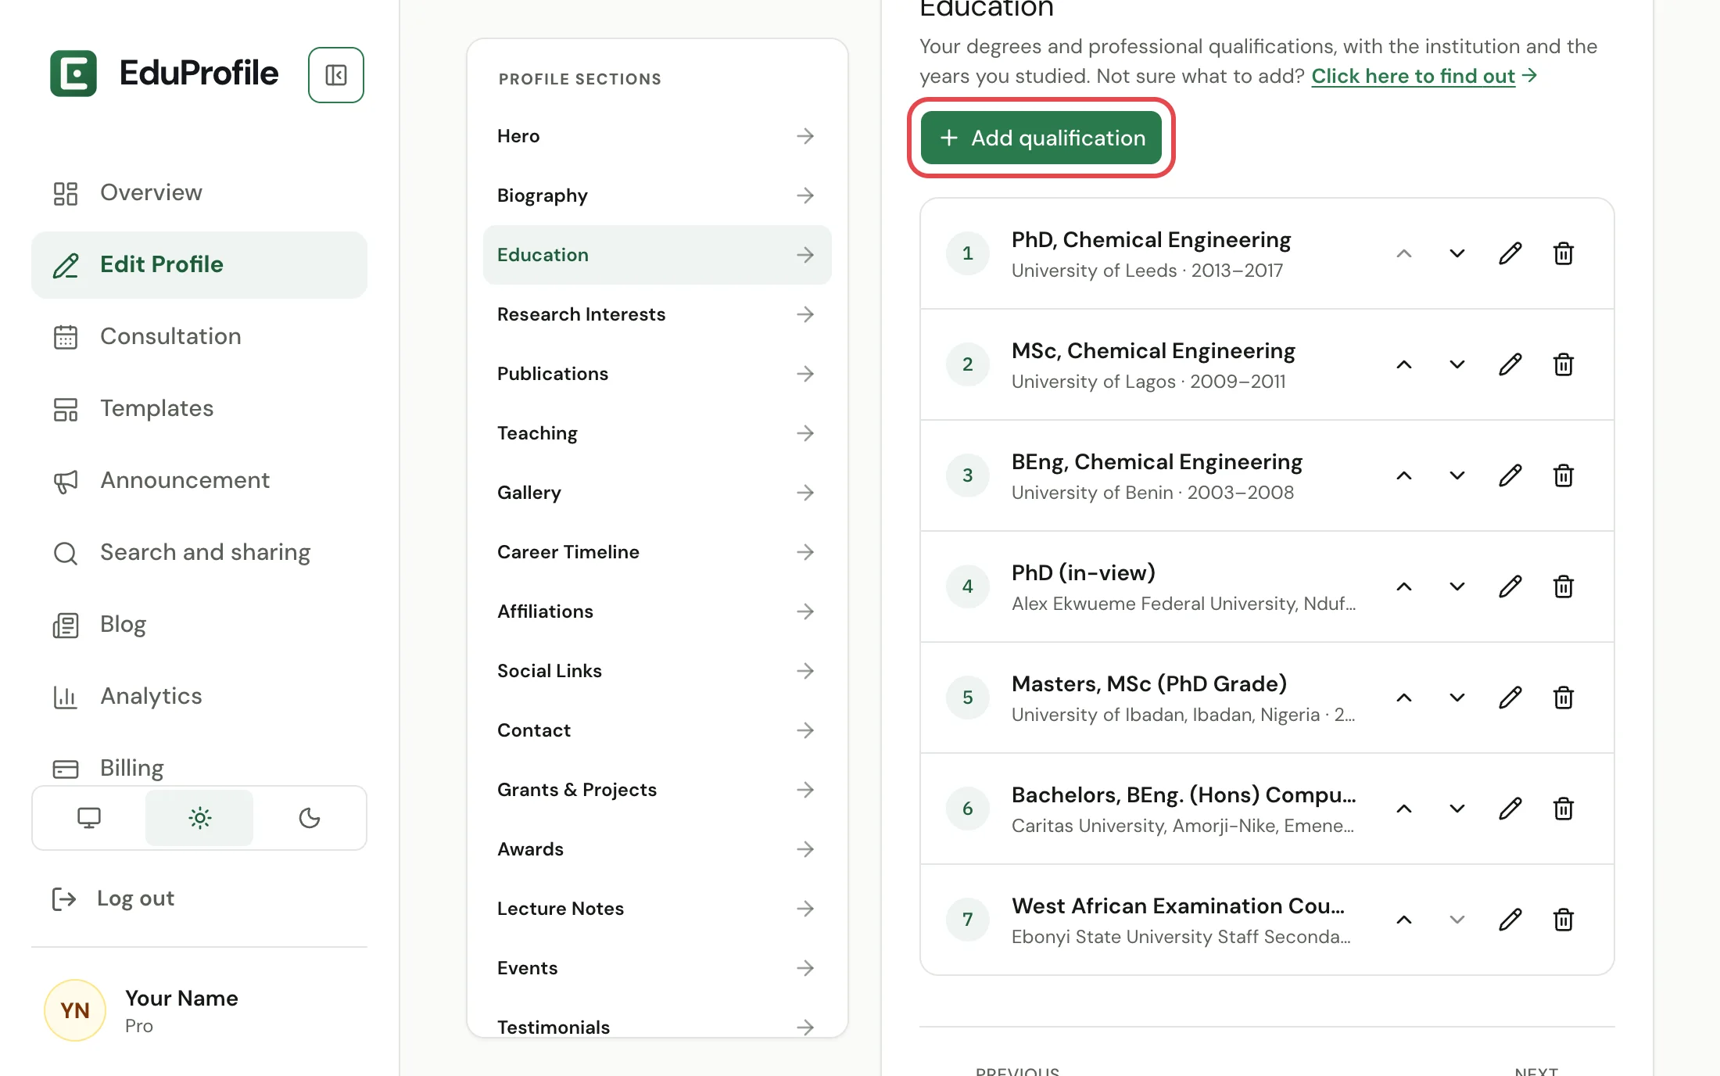Delete the Masters, MSc (PhD Grade) entry
1720x1076 pixels.
[1564, 698]
